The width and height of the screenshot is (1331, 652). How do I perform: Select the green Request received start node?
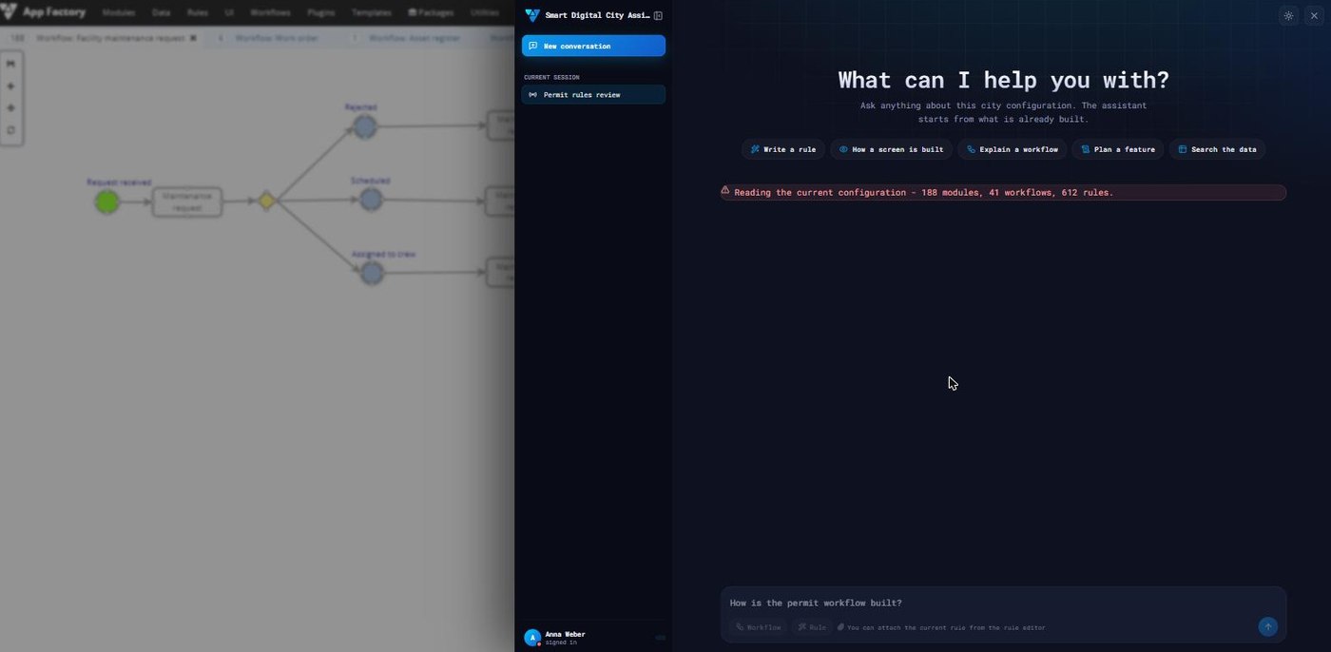point(107,201)
